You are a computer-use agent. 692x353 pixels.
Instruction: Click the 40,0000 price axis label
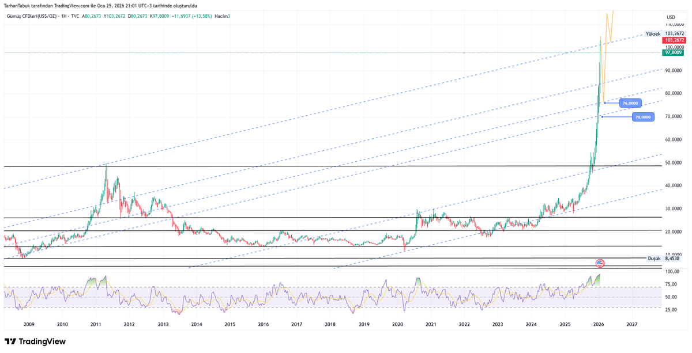[674, 186]
